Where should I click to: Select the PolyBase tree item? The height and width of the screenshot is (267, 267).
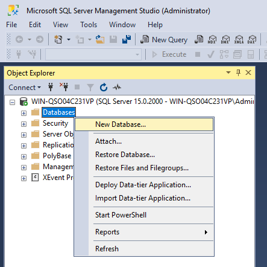pos(57,156)
